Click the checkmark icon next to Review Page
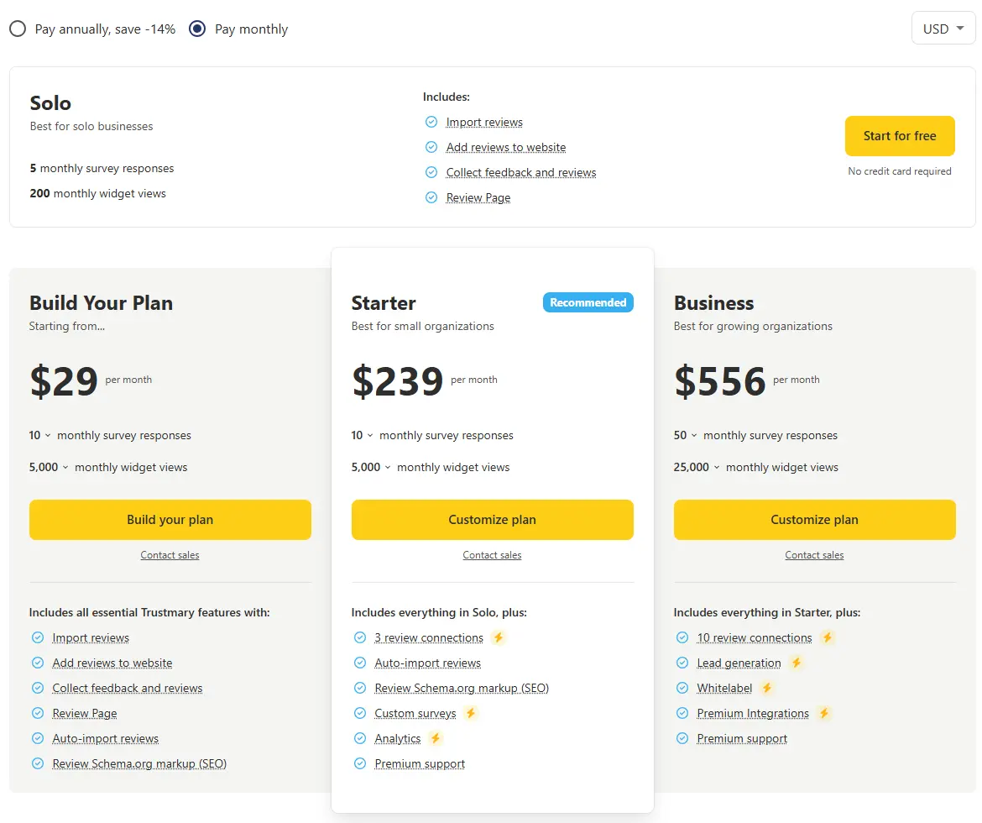982x823 pixels. pyautogui.click(x=431, y=197)
